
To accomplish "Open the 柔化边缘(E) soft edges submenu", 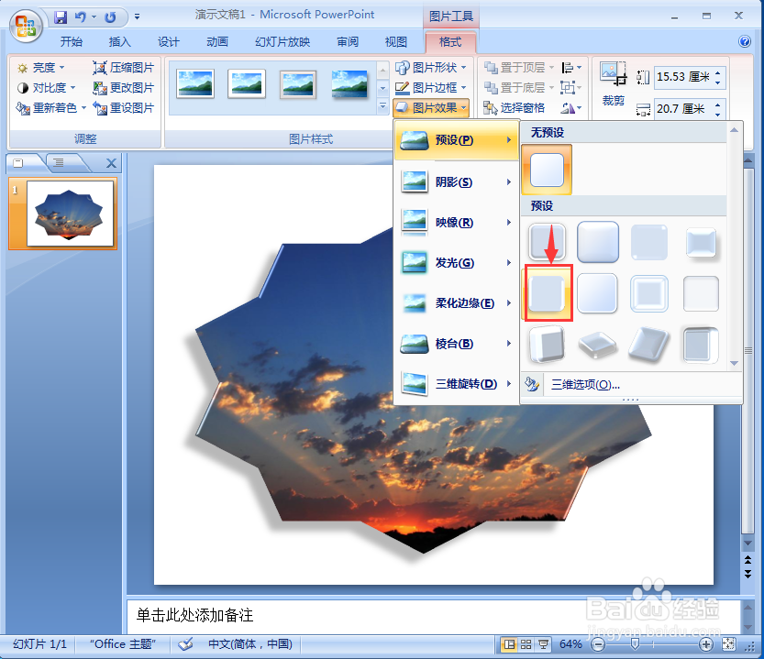I will (x=456, y=303).
